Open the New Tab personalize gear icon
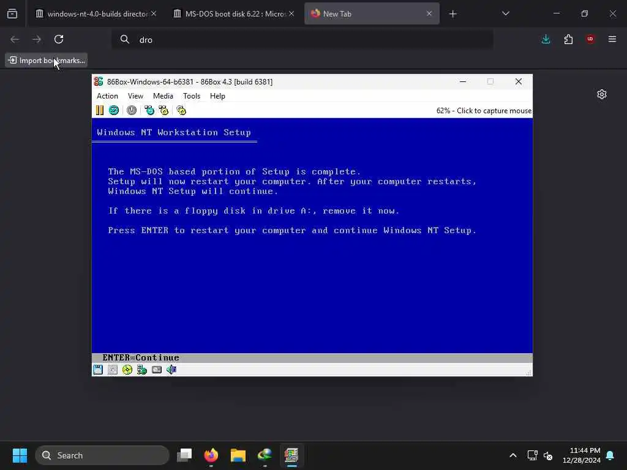 click(x=602, y=94)
